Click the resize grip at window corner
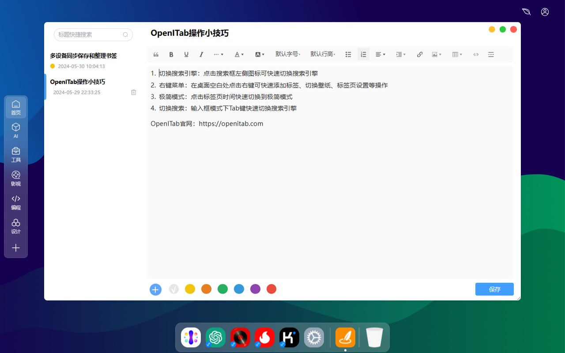This screenshot has height=353, width=565. [518, 298]
